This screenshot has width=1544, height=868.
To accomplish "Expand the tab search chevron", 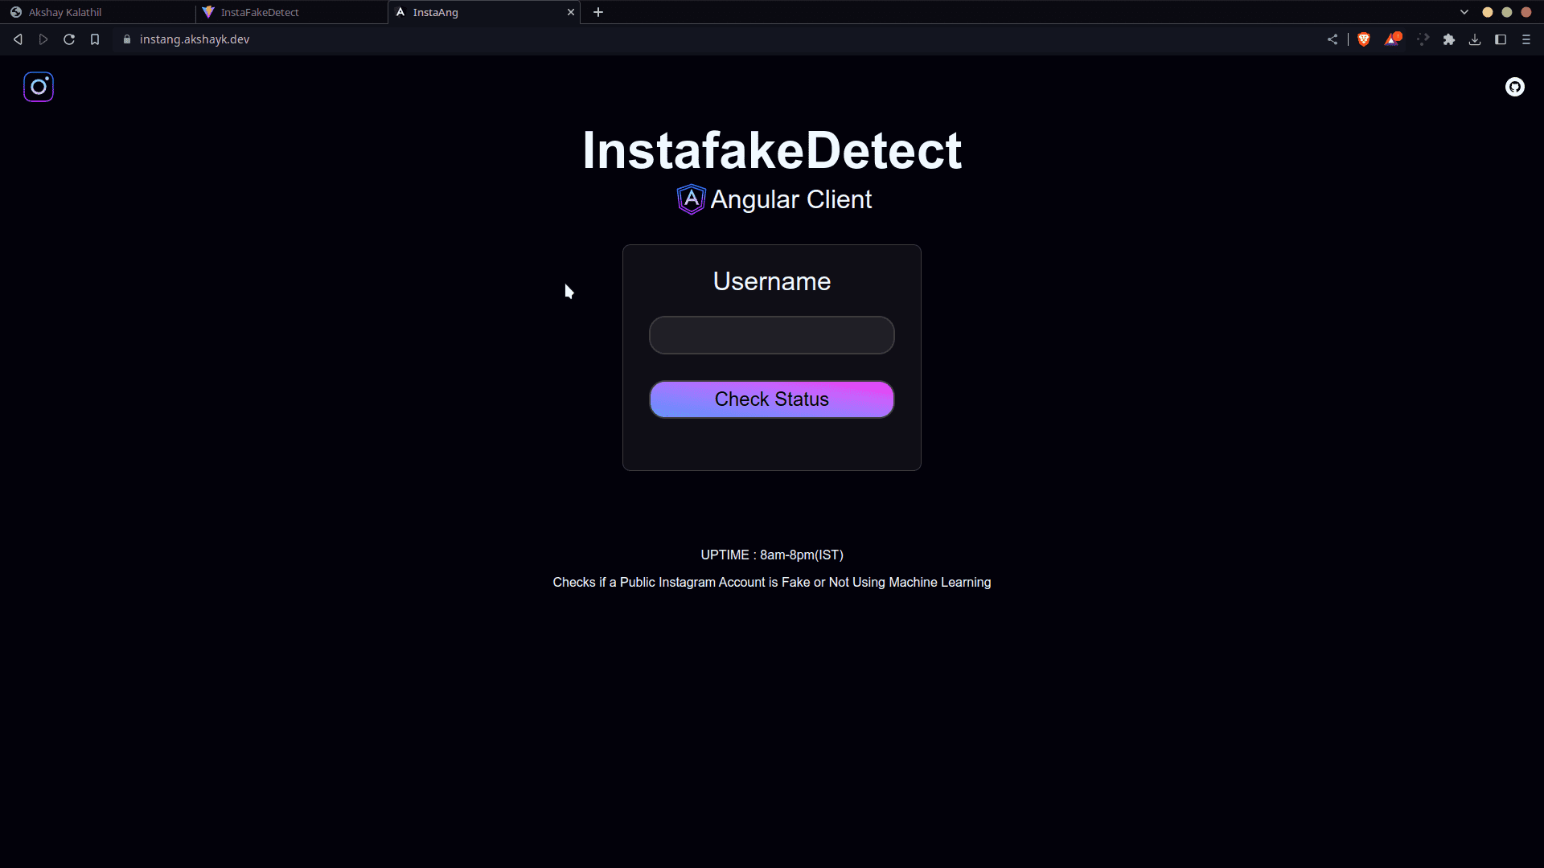I will click(1464, 12).
